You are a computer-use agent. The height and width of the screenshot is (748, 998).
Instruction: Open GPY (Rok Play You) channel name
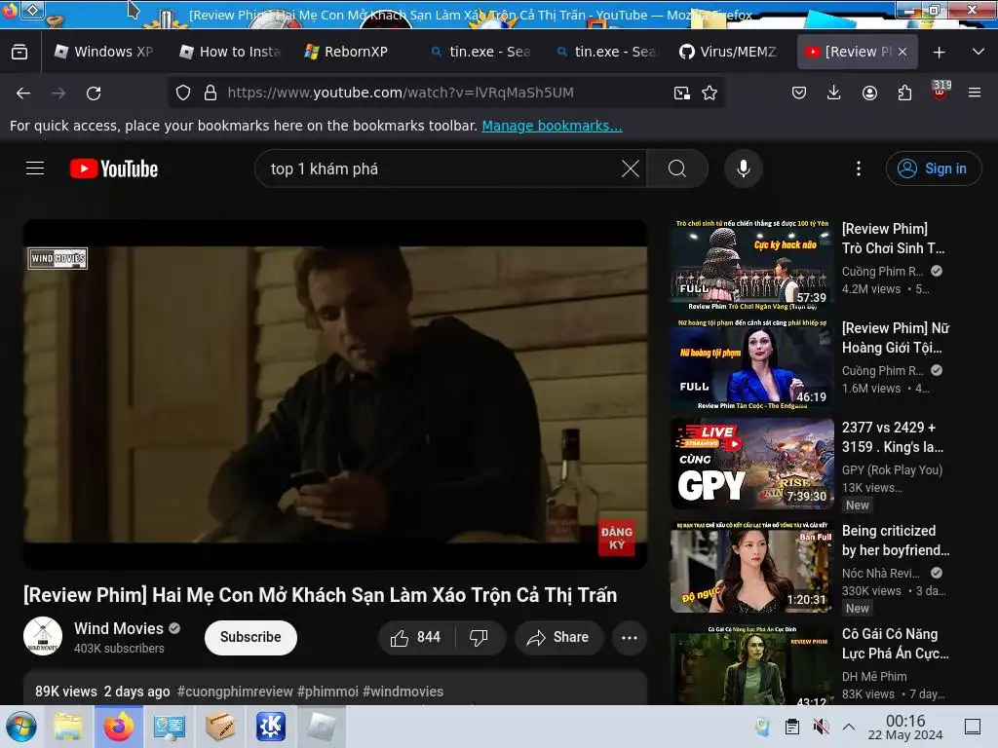tap(892, 470)
